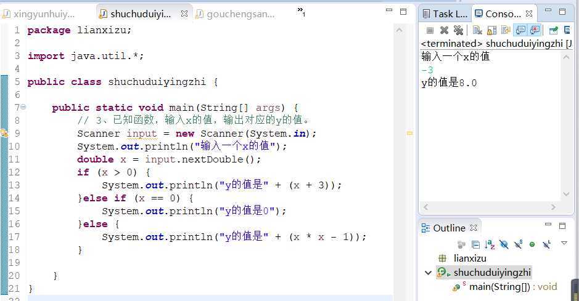Open the Task List tab

(x=445, y=14)
